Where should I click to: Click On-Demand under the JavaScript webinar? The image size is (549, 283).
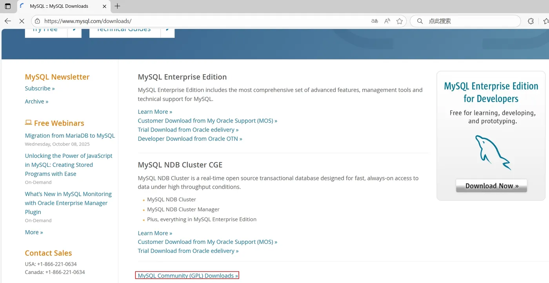click(x=38, y=182)
